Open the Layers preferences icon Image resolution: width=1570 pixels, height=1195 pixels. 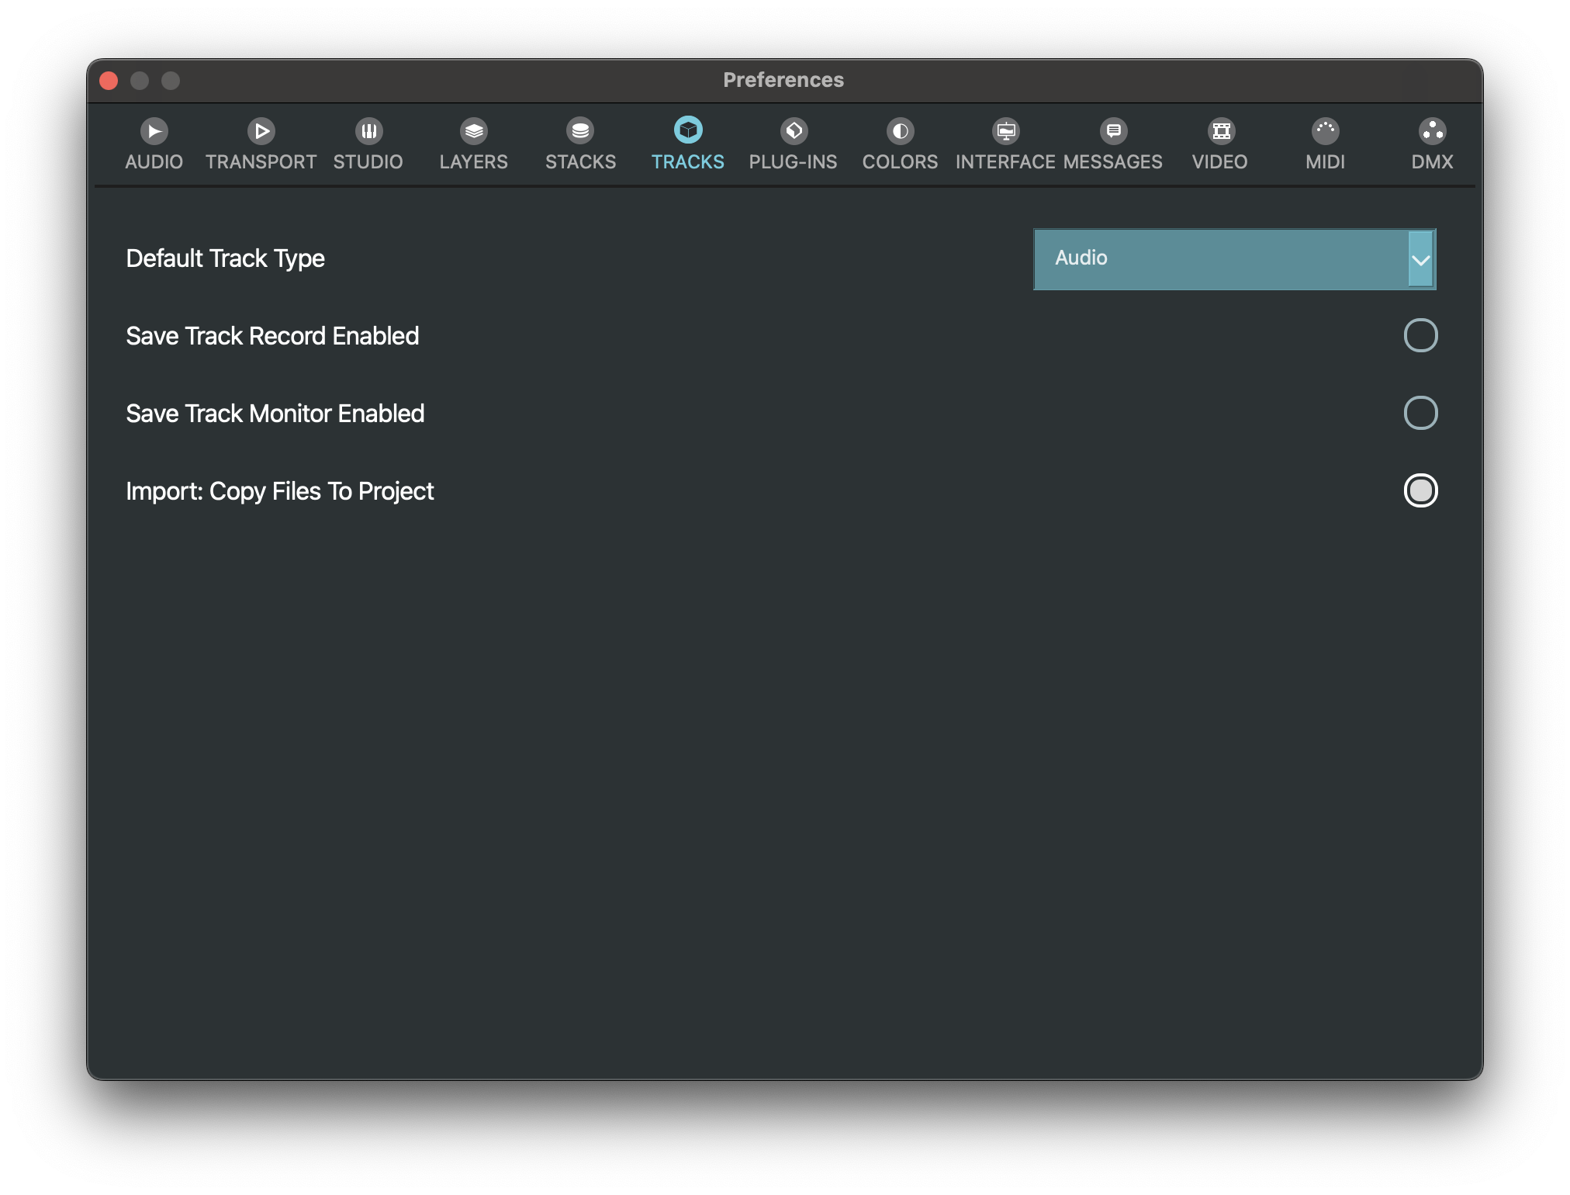point(473,131)
